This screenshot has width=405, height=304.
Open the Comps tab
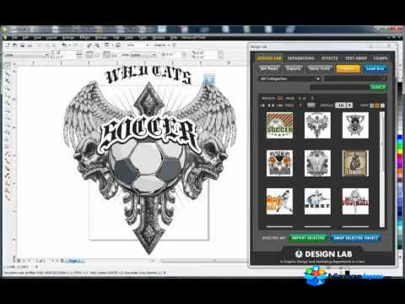click(x=381, y=58)
